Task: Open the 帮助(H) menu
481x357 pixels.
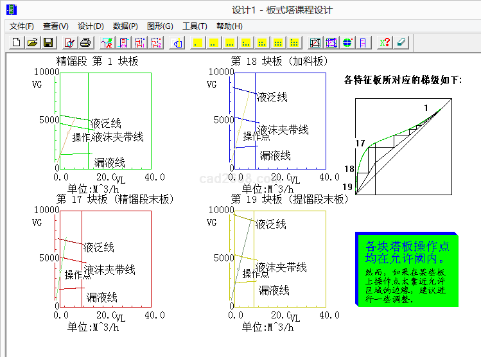Action: (x=229, y=26)
